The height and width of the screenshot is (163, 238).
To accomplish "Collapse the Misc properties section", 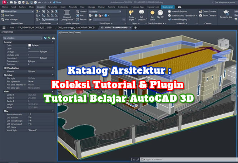I will coord(53,111).
